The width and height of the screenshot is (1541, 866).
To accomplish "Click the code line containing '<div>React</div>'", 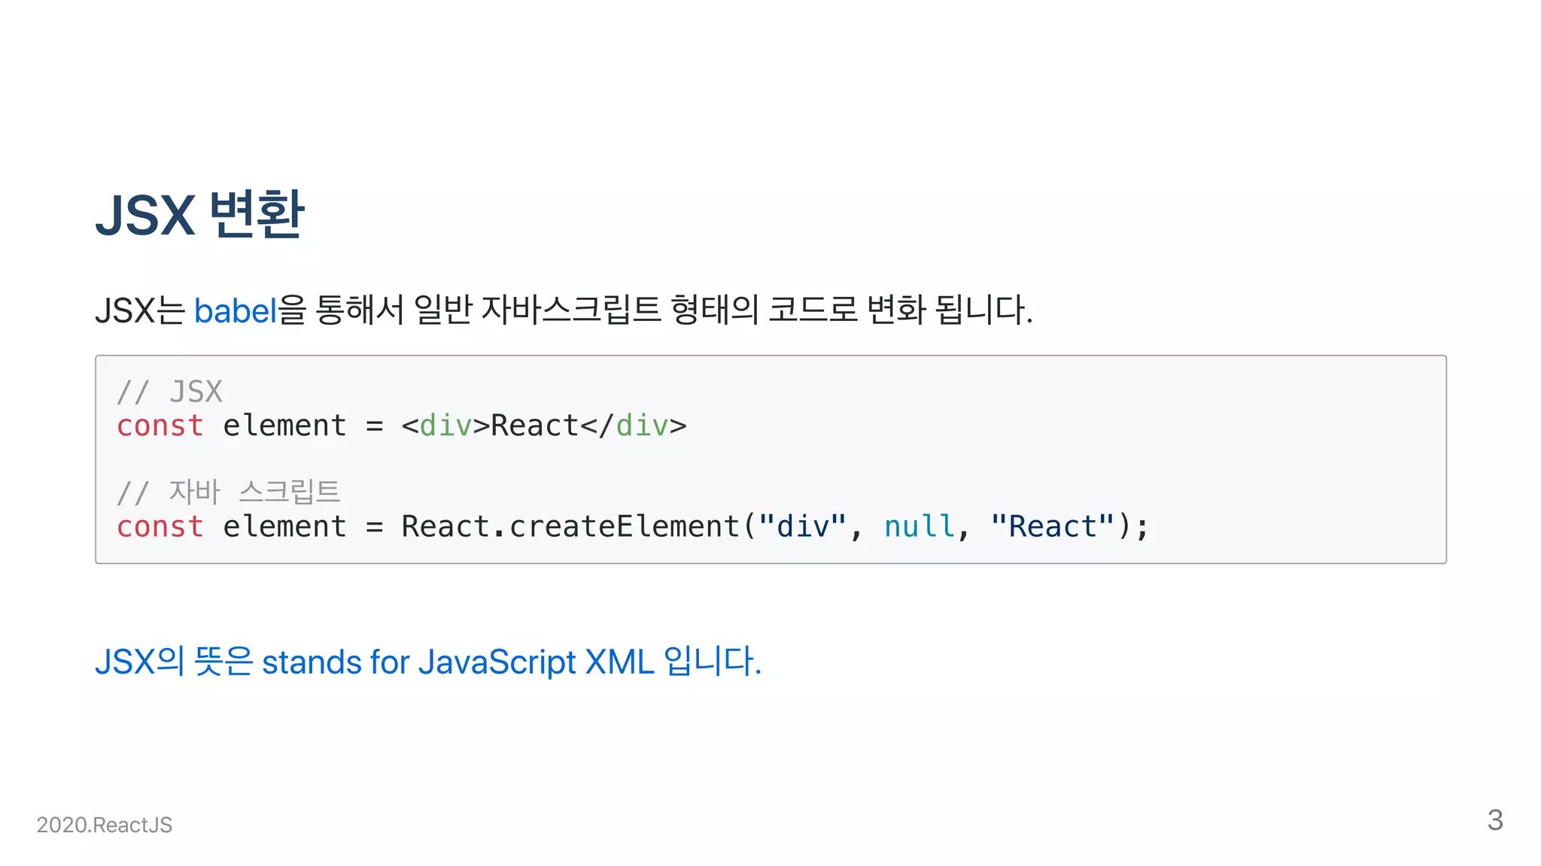I will tap(402, 425).
